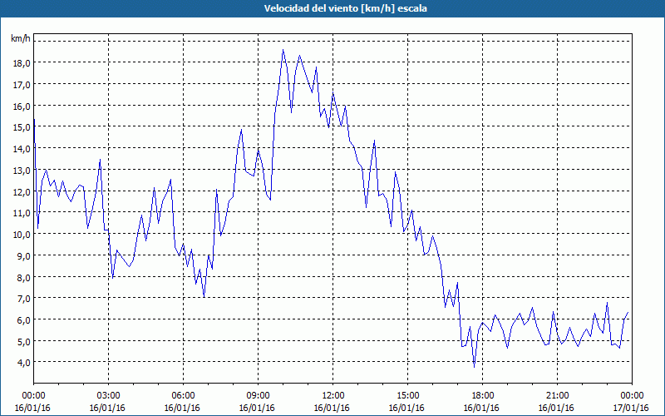This screenshot has height=416, width=665.
Task: Click the '16/01/16' date under 15:00
Action: pos(406,408)
